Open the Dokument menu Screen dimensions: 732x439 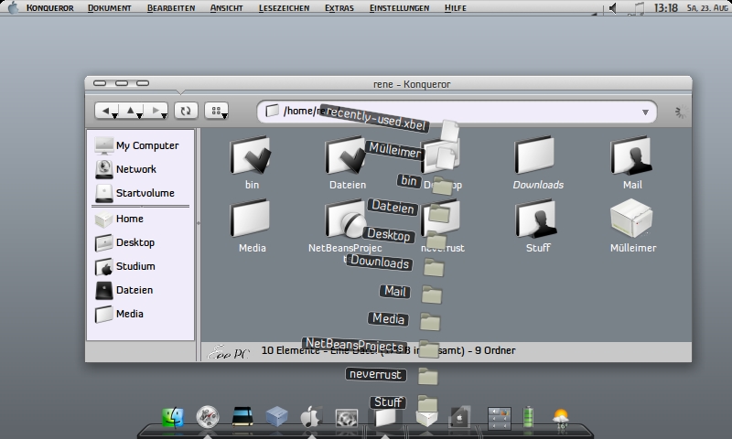click(109, 8)
